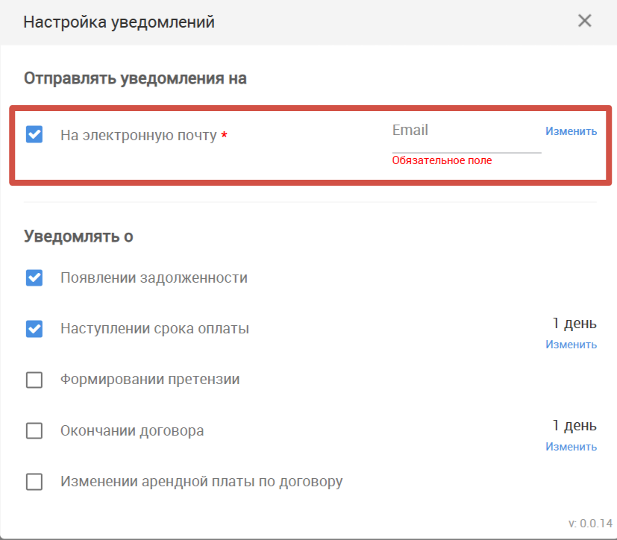The height and width of the screenshot is (540, 617).
Task: Click the Окончании договора label
Action: (132, 430)
